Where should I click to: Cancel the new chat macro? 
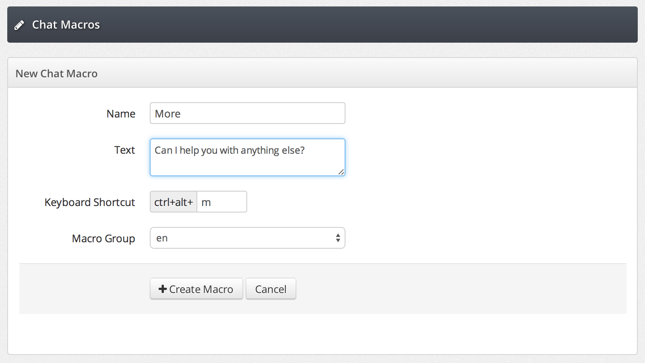coord(271,289)
